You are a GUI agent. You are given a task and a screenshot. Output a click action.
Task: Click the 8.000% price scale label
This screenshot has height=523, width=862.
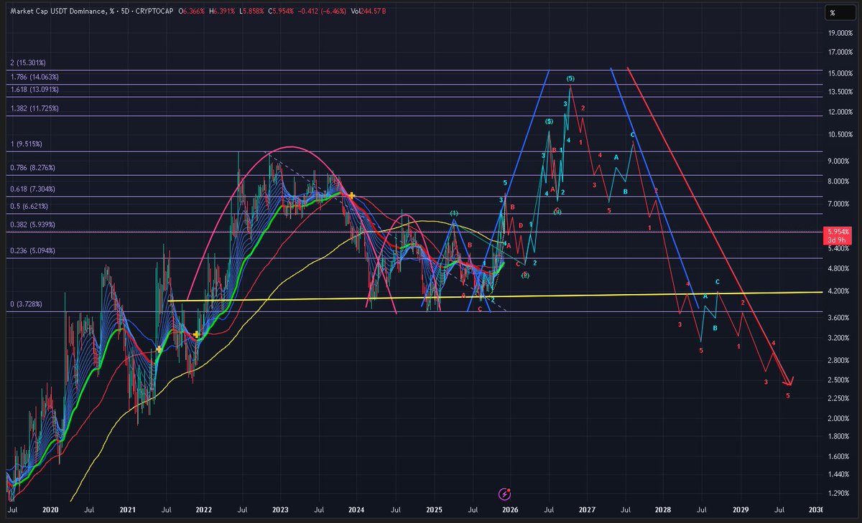tap(838, 182)
